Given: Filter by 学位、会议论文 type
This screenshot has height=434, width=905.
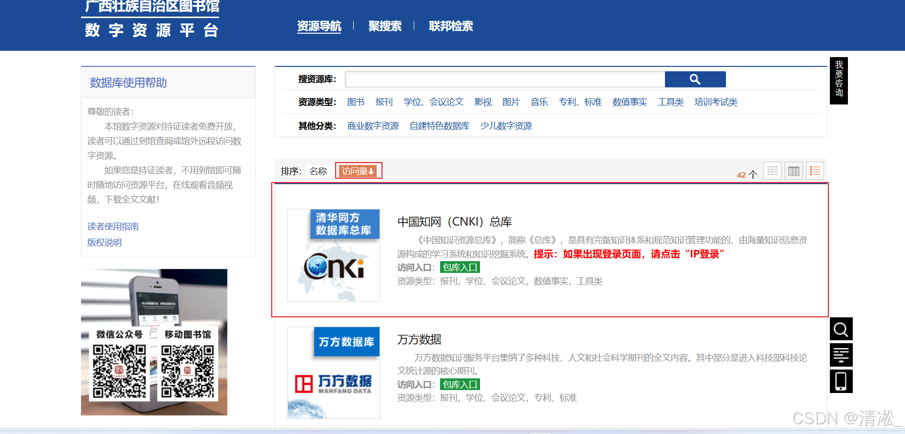Looking at the screenshot, I should click(433, 102).
